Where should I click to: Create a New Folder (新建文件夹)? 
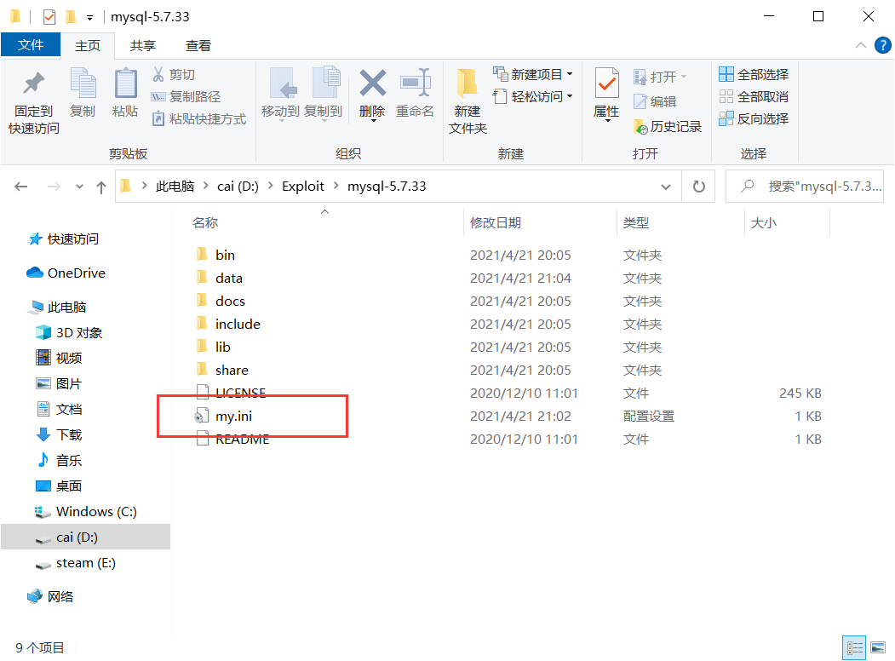(468, 101)
